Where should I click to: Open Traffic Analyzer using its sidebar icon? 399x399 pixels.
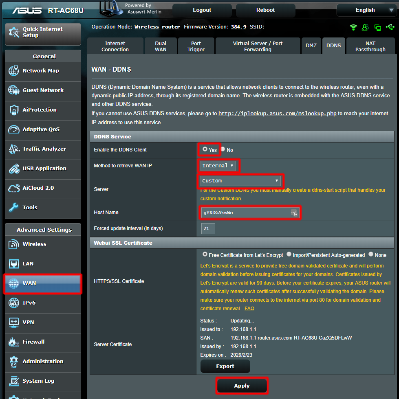14,149
